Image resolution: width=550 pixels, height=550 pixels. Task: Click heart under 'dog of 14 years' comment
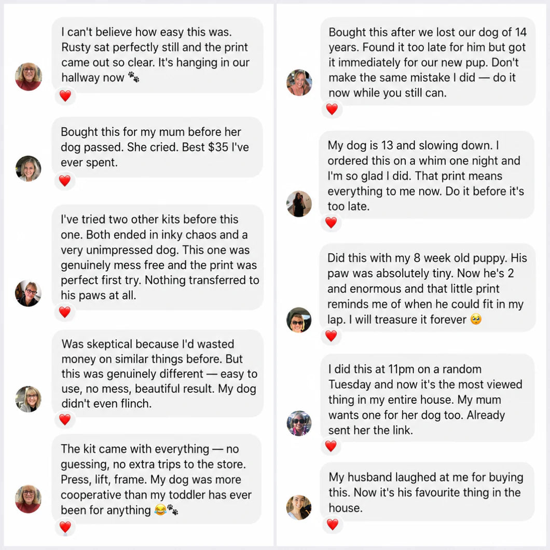coord(332,109)
